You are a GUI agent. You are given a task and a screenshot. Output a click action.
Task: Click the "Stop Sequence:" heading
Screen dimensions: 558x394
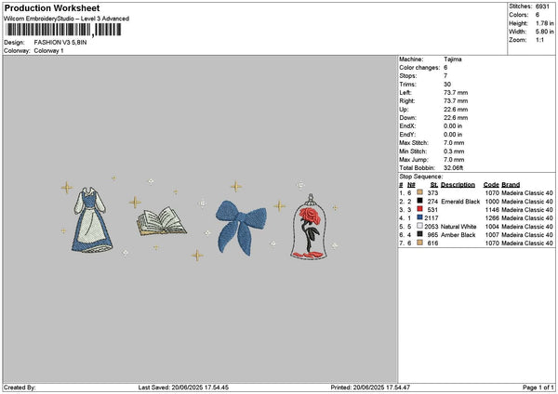point(421,177)
